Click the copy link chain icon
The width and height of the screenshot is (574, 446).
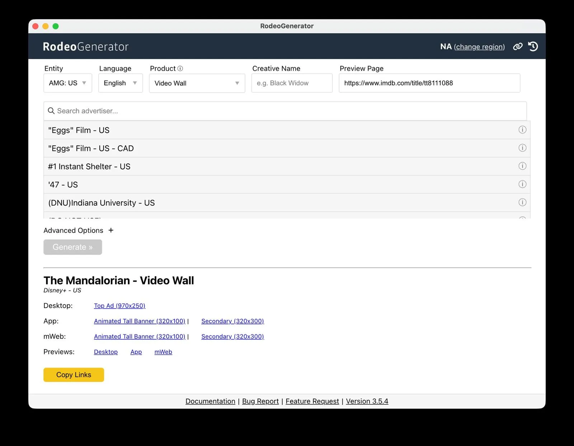(x=518, y=47)
